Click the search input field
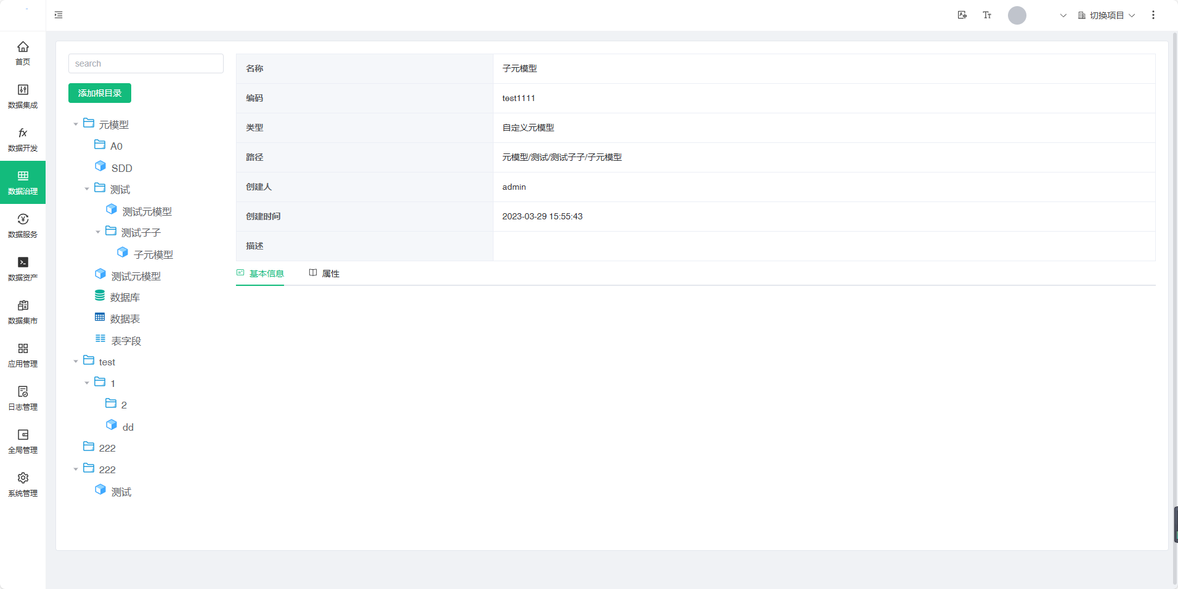 pyautogui.click(x=146, y=63)
